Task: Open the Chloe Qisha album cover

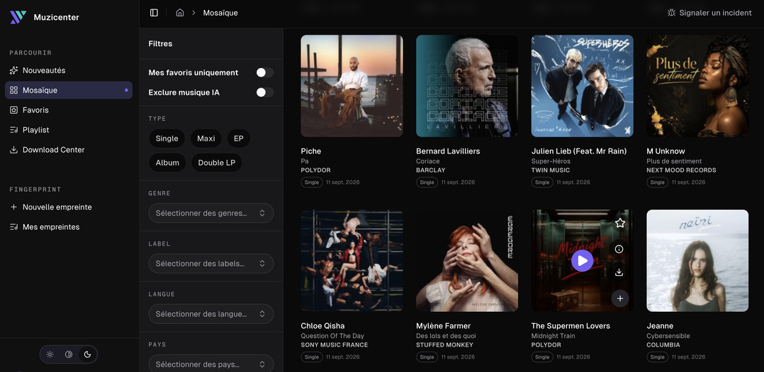Action: tap(352, 261)
